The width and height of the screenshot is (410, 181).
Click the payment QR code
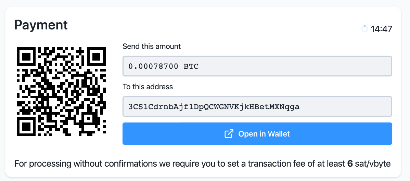click(61, 91)
